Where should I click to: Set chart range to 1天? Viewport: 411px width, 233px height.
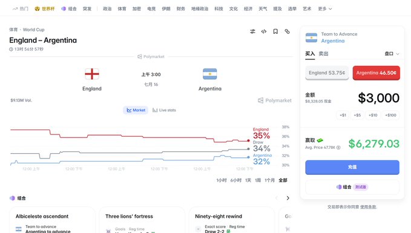(x=248, y=180)
